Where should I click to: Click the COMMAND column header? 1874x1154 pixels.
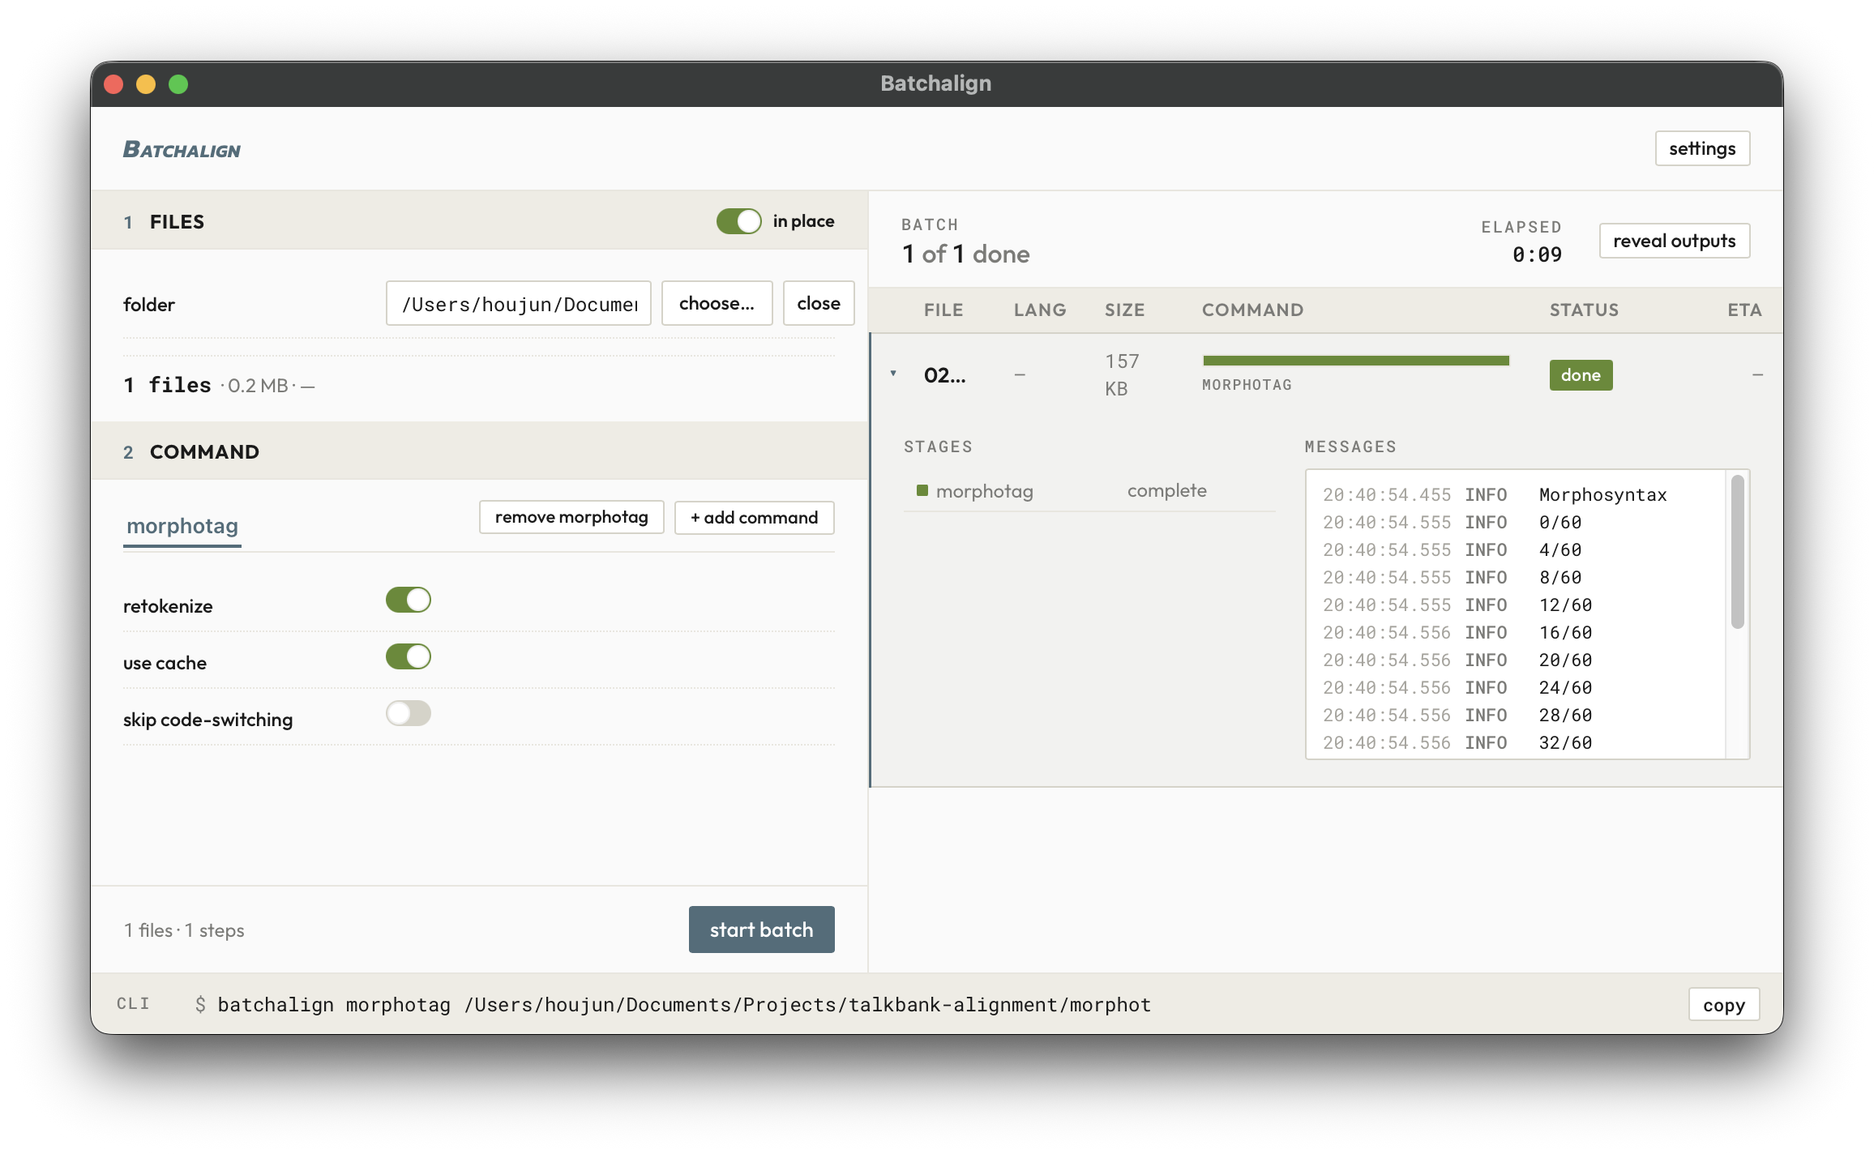tap(1252, 310)
